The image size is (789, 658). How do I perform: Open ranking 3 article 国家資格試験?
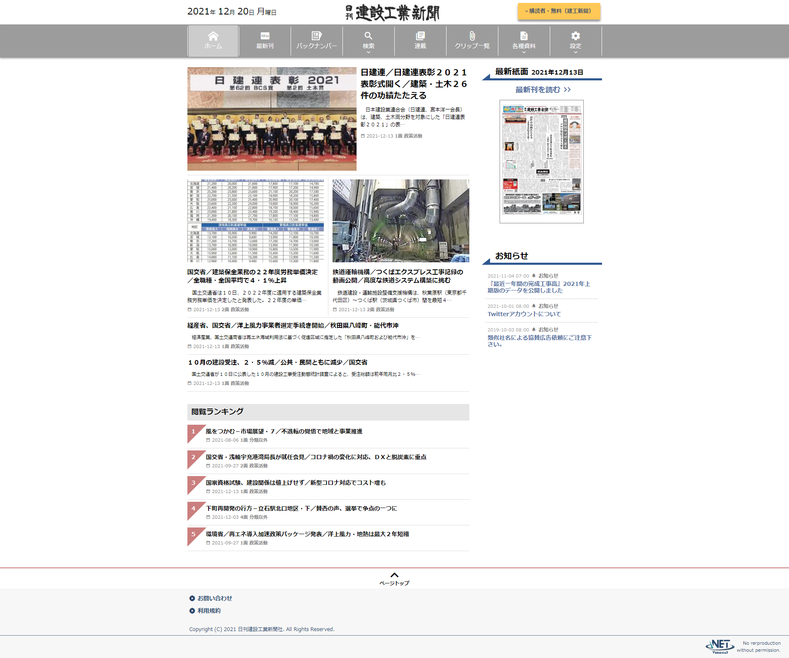point(296,483)
